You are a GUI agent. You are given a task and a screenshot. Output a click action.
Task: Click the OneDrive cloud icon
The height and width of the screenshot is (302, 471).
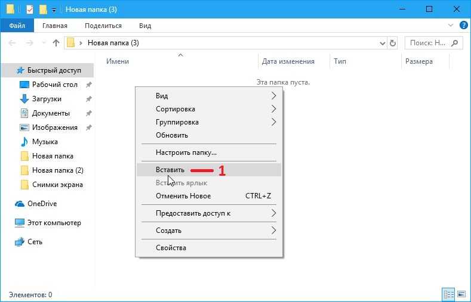coord(20,204)
